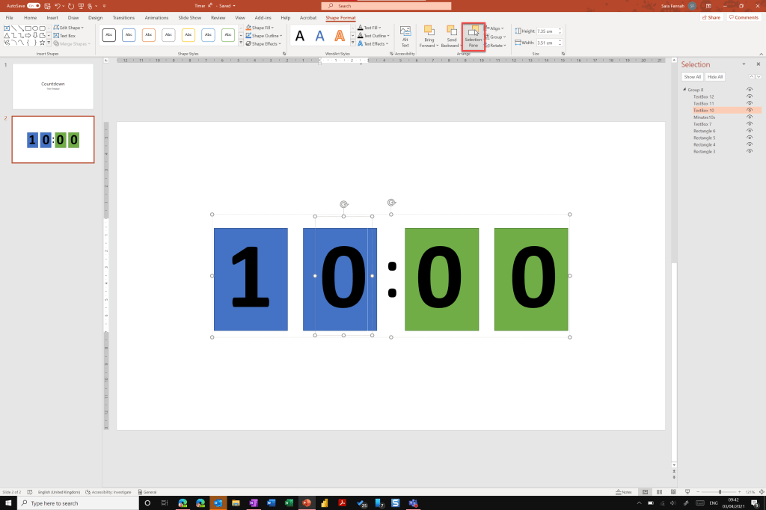This screenshot has width=766, height=510.
Task: Open the Align dropdown menu
Action: tap(495, 28)
